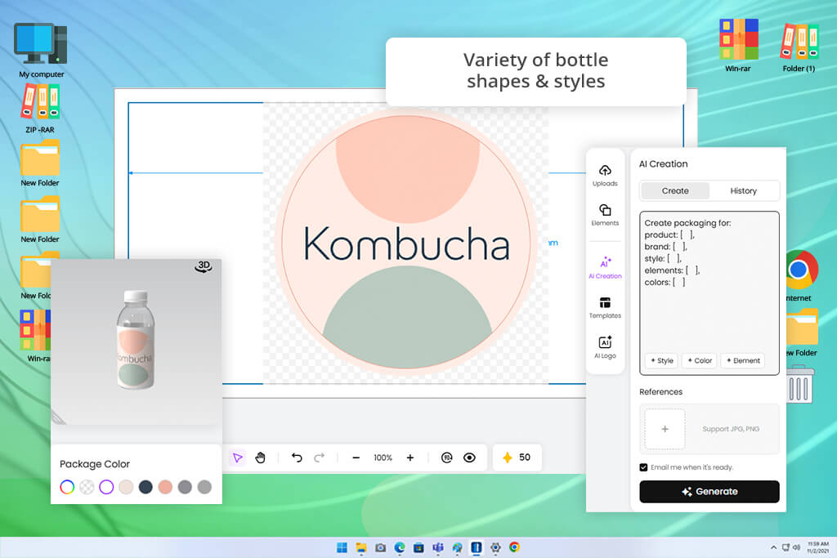Open the Internet Chrome desktop shortcut
837x558 pixels.
point(801,276)
